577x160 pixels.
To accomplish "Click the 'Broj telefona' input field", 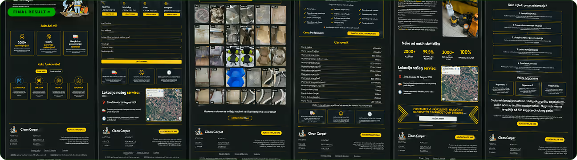I will pos(142,33).
